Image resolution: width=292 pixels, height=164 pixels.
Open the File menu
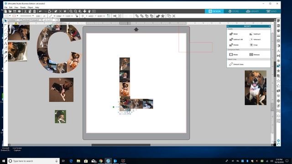(6, 7)
